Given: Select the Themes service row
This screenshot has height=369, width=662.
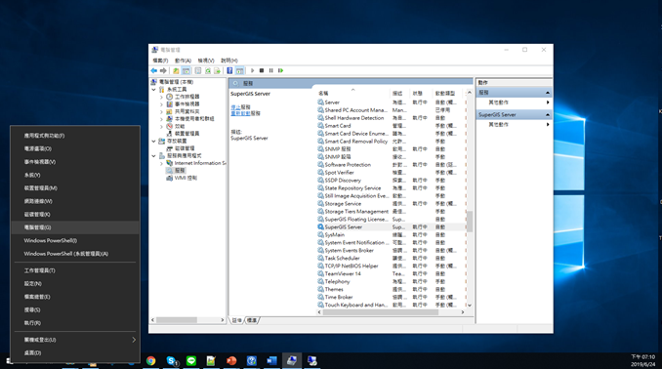Looking at the screenshot, I should [x=391, y=290].
